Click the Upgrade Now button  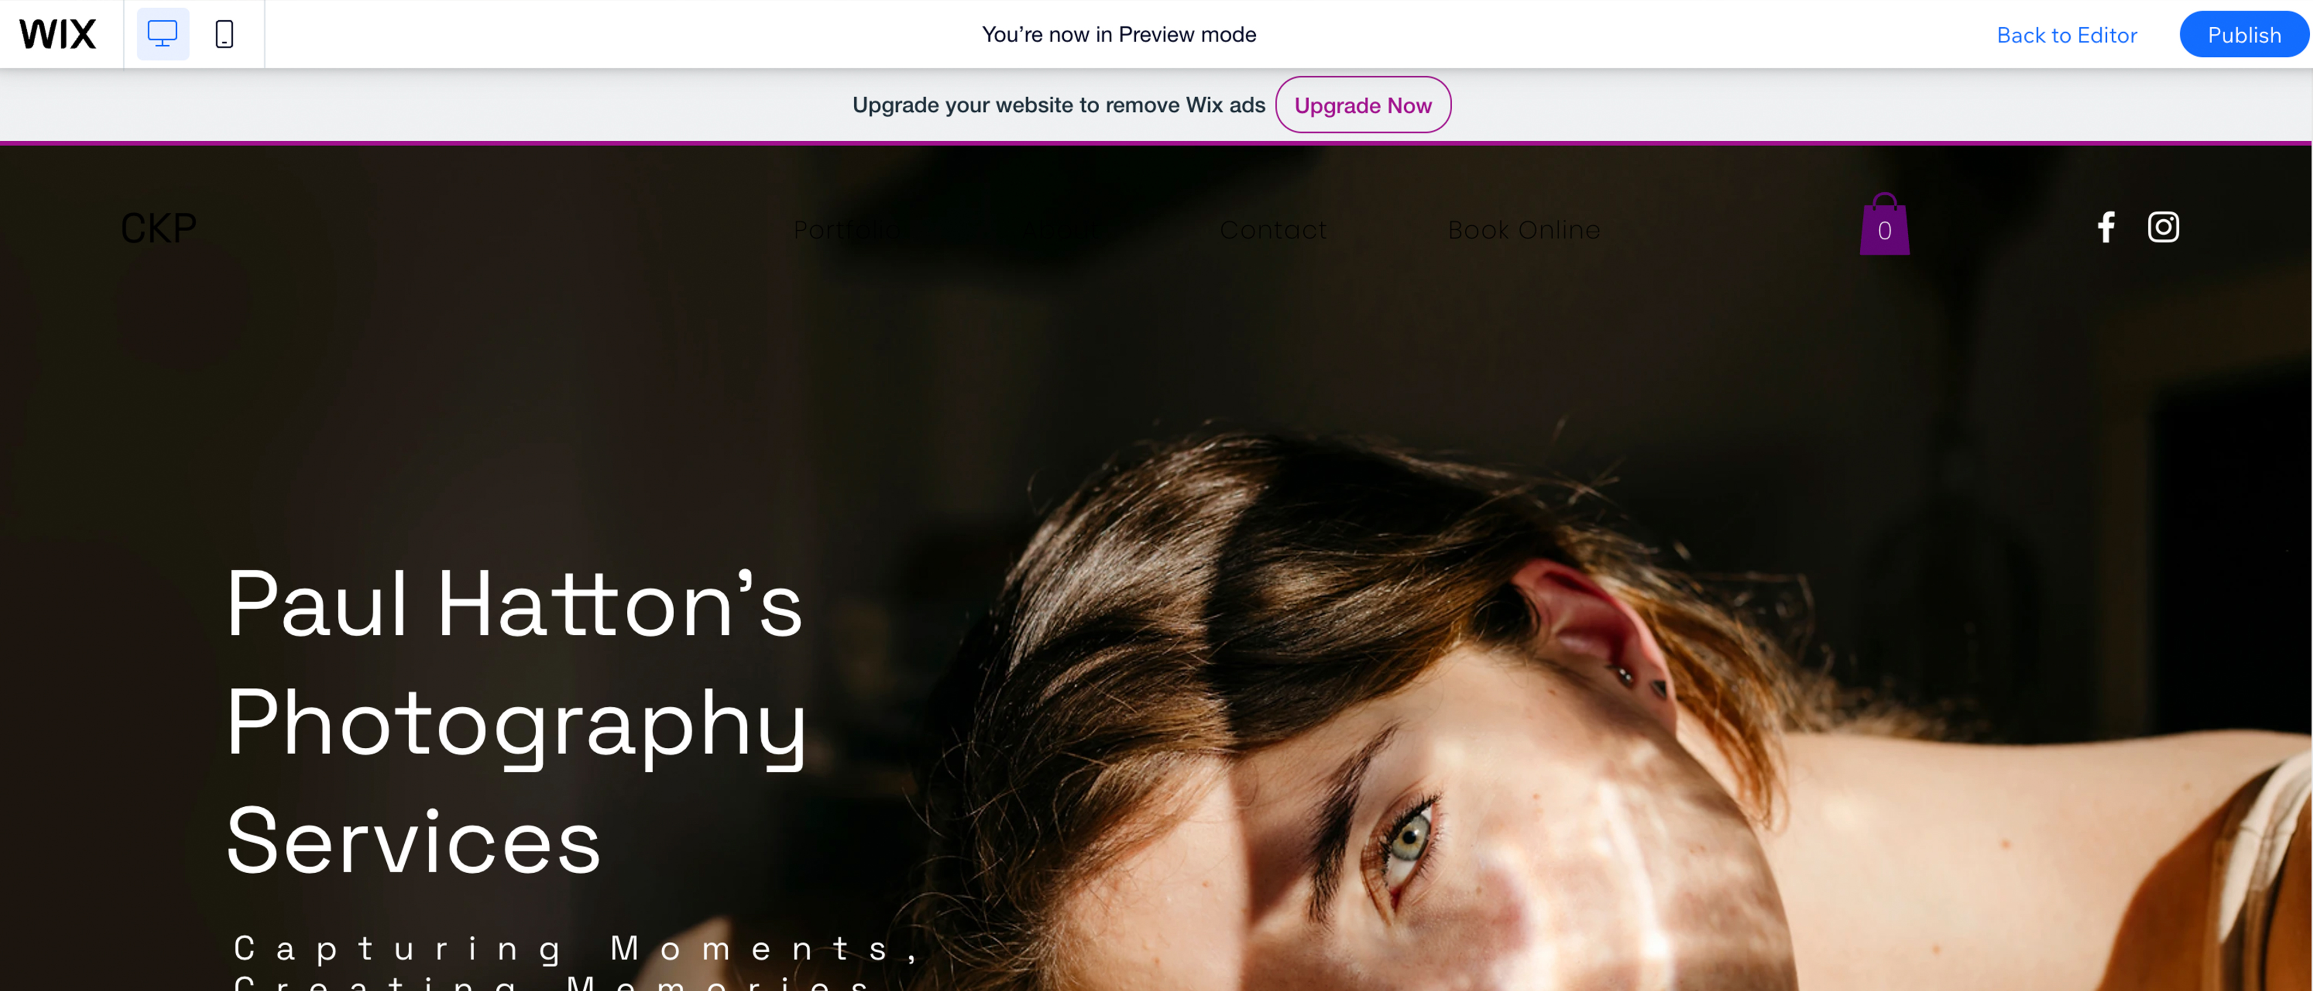[x=1363, y=105]
